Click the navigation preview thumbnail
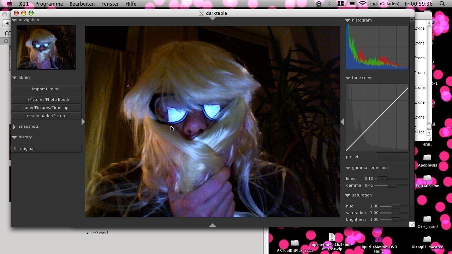Viewport: 452px width, 254px height. click(x=46, y=47)
